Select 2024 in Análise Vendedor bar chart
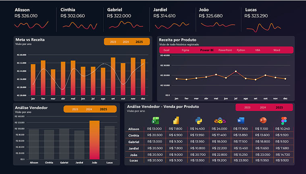This screenshot has width=306, height=174. click(89, 109)
